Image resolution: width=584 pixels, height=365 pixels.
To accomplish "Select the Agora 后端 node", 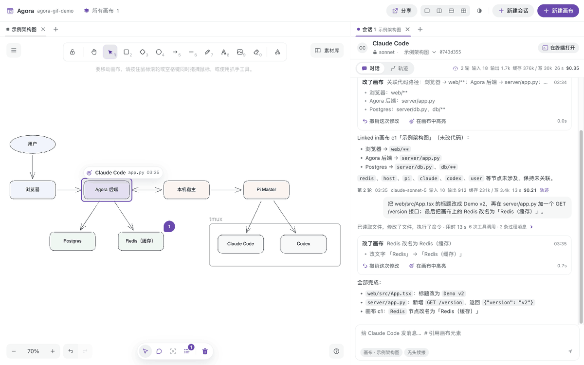I will coord(107,190).
